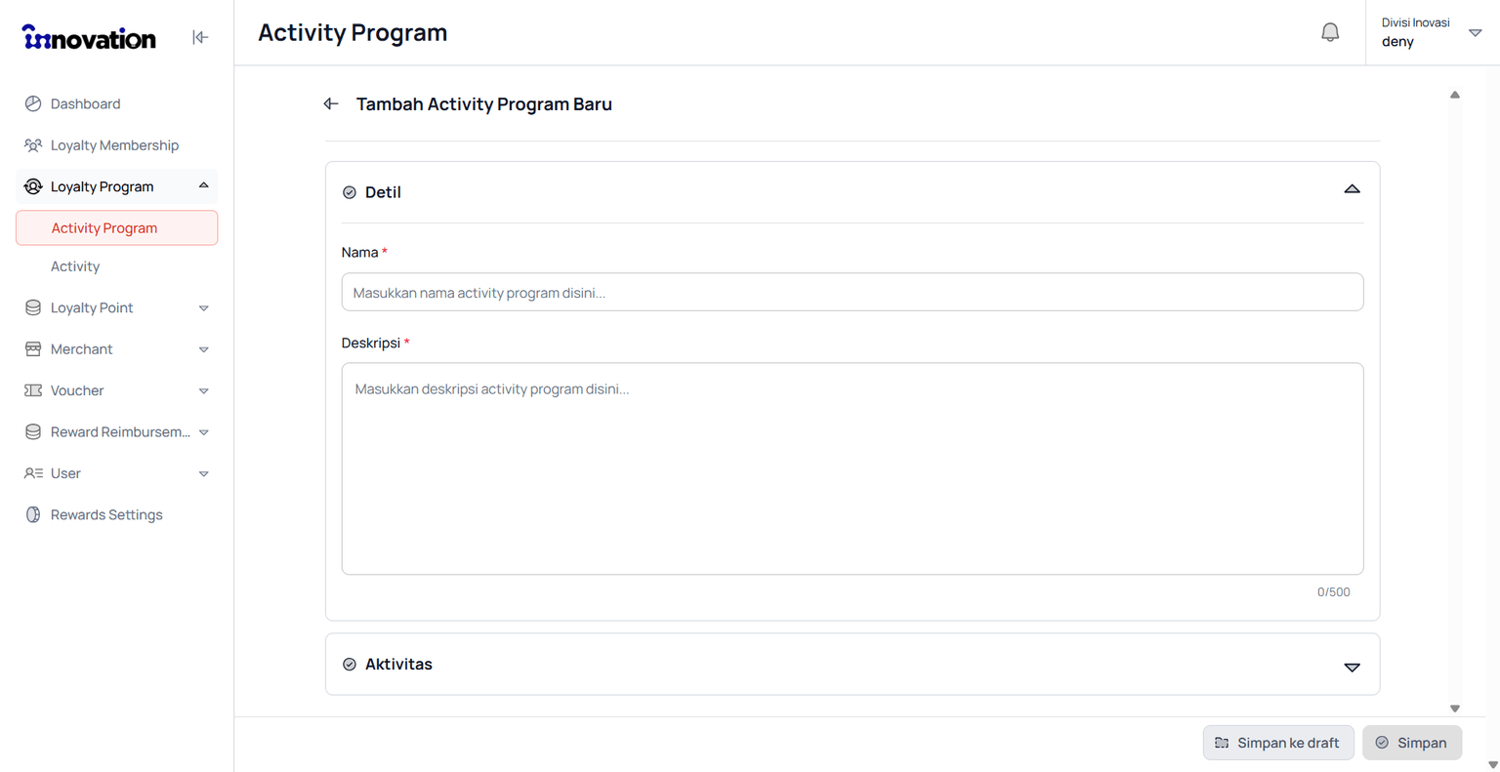Open the Activity submenu item
The width and height of the screenshot is (1500, 772).
click(x=75, y=266)
